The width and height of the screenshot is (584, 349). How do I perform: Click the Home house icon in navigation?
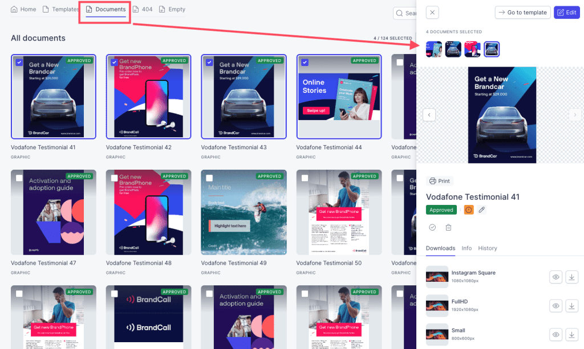click(x=14, y=9)
